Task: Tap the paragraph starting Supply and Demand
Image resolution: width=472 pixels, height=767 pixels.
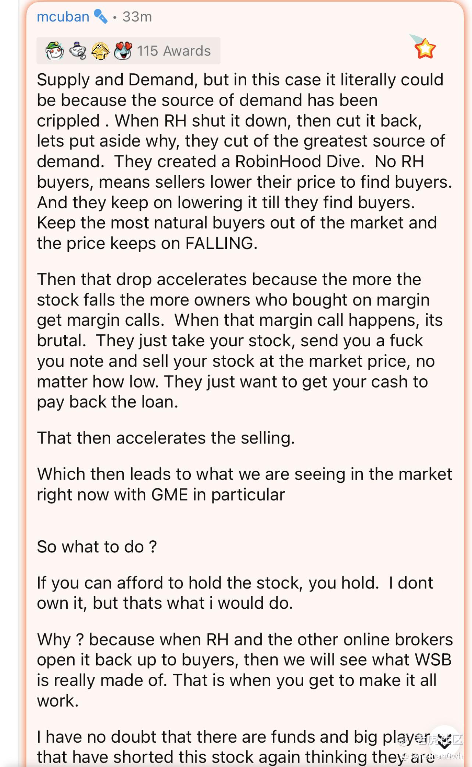Action: [244, 161]
